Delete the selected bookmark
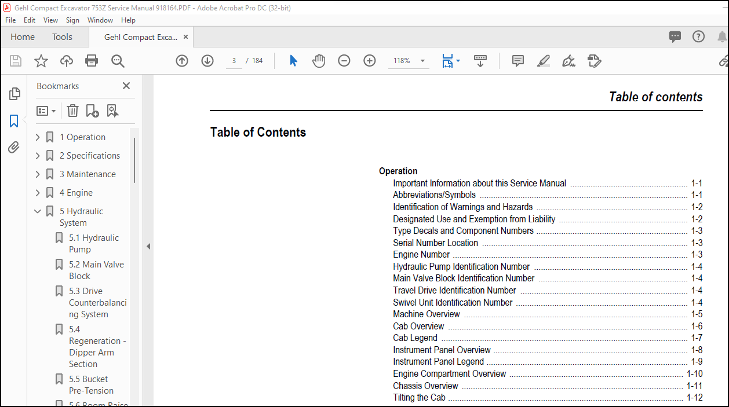 point(72,111)
